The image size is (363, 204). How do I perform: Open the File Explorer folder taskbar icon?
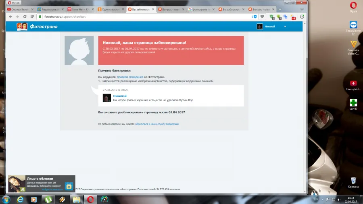(76, 200)
